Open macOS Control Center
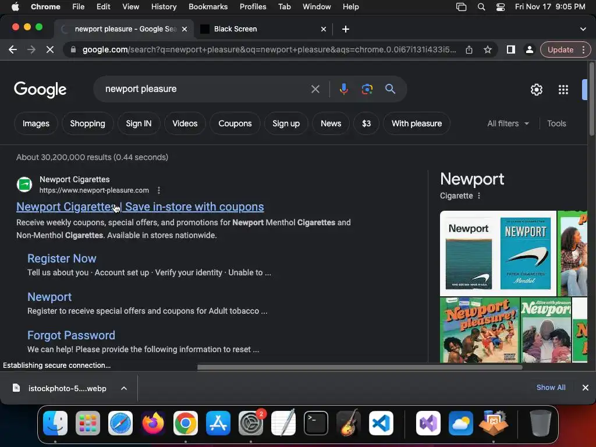Viewport: 596px width, 447px height. pyautogui.click(x=500, y=7)
